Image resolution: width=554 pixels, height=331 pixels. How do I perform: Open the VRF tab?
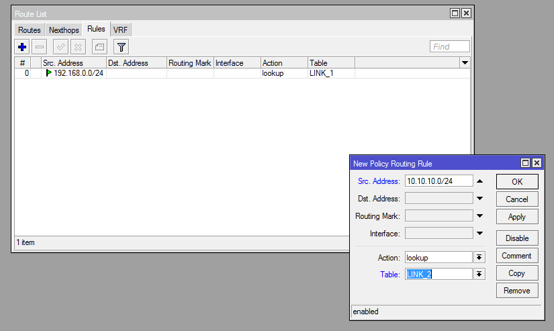(120, 30)
